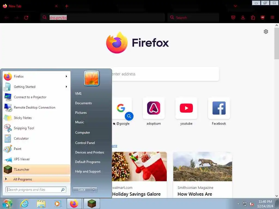The width and height of the screenshot is (279, 209).
Task: Click the toolbar Search box
Action: tap(193, 18)
